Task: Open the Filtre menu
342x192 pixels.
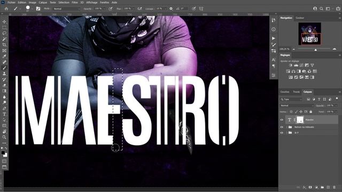Action: click(75, 2)
